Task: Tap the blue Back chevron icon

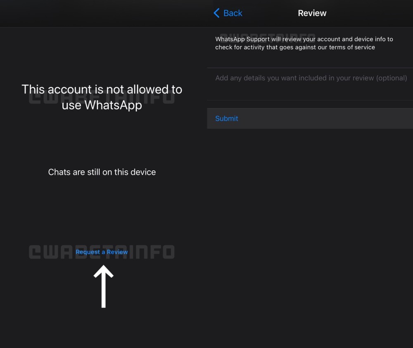Action: [216, 13]
